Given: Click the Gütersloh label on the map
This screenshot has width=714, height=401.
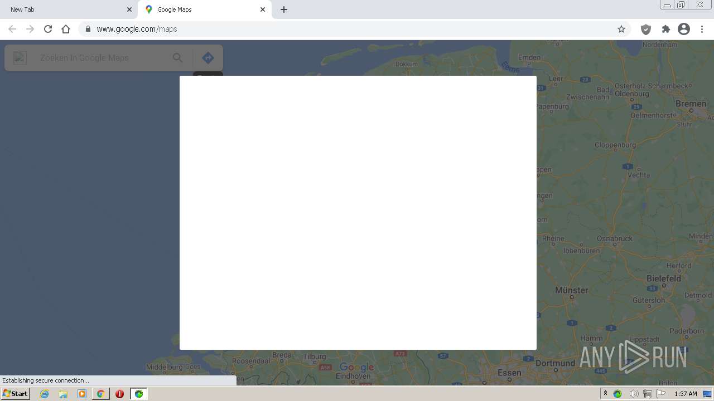Looking at the screenshot, I should tap(649, 300).
